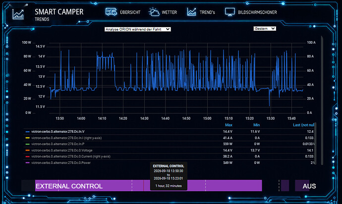
Task: Open the ÜBERSICHT page
Action: 130,12
